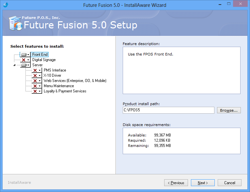Click the 'Available: 99,367 MB' value
This screenshot has width=250, height=192.
point(163,135)
